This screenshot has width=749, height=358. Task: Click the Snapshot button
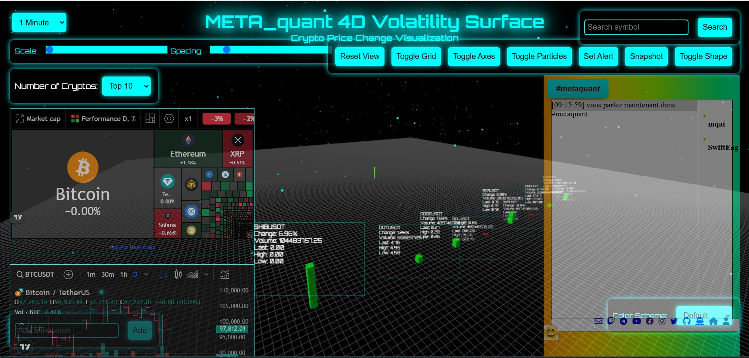click(646, 56)
